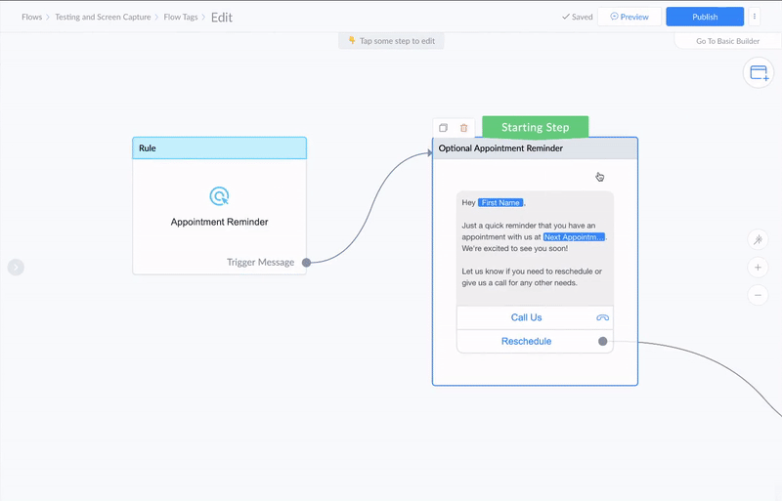Zoom out with the minus icon
782x501 pixels.
(758, 295)
